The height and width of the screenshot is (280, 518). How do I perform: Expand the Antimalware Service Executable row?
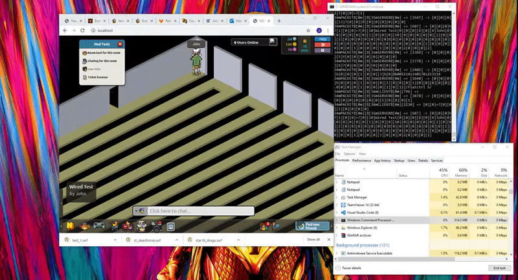coord(337,253)
